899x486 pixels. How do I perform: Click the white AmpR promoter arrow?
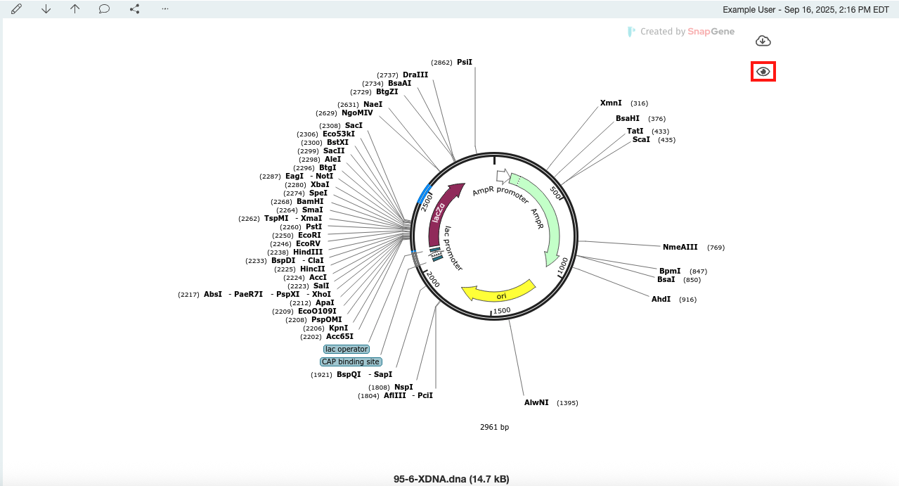click(x=502, y=175)
